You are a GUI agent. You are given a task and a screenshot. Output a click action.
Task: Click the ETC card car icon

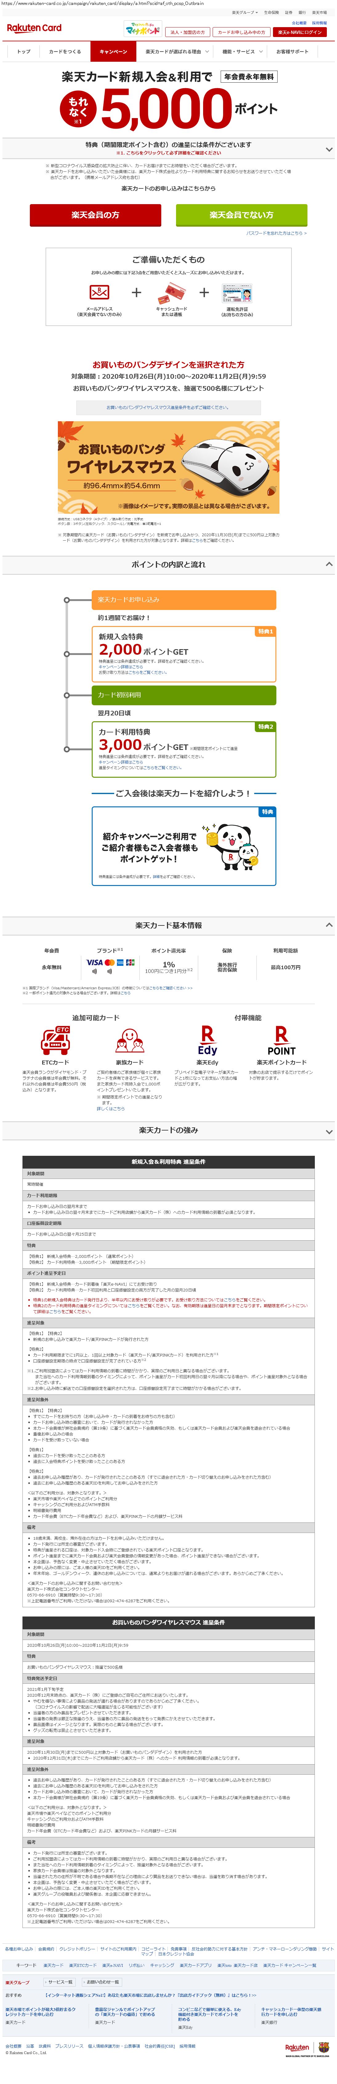coord(56,1040)
